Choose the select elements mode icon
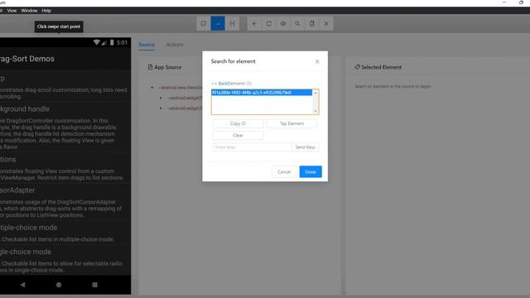 pyautogui.click(x=204, y=24)
